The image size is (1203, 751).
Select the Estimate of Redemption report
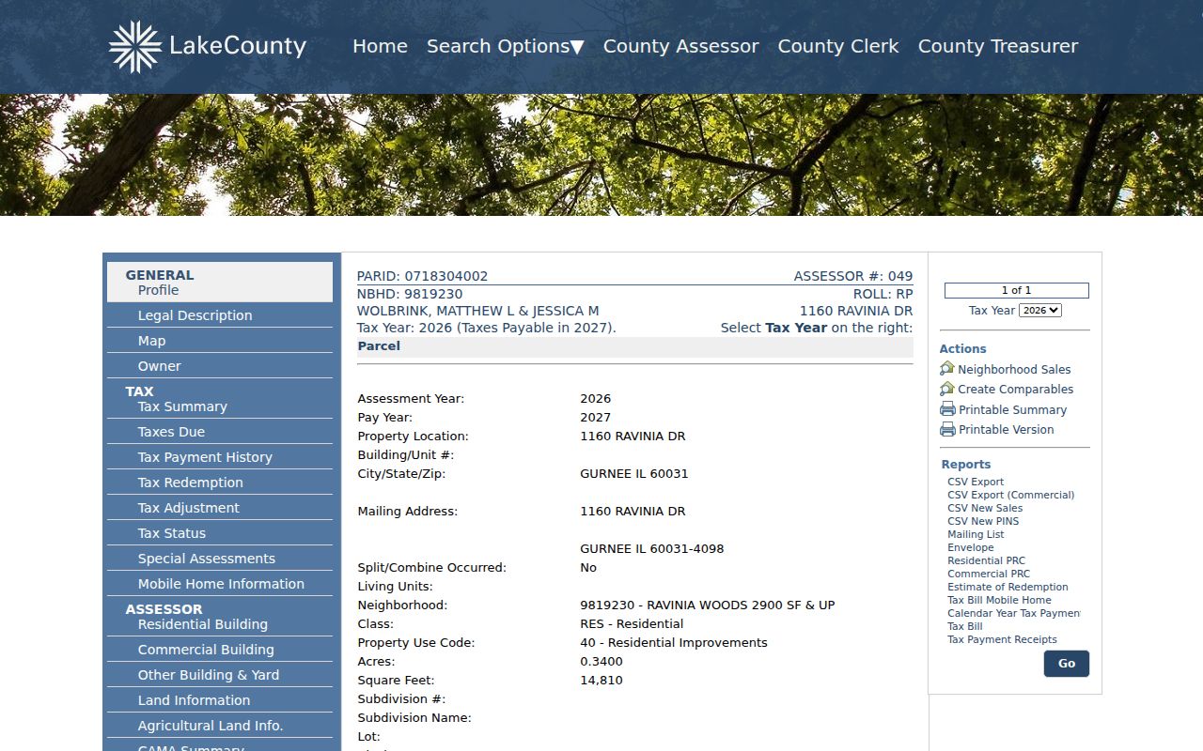point(1008,587)
